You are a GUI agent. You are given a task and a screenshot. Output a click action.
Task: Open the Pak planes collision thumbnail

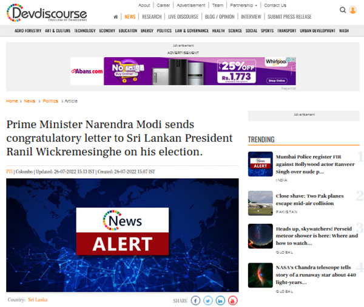point(260,203)
